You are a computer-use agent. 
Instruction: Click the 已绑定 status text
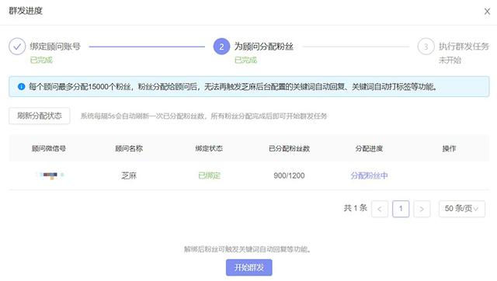pyautogui.click(x=209, y=175)
